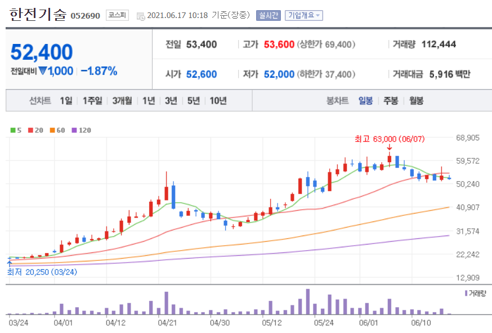Click the 고가 value 53,600
Image resolution: width=492 pixels, height=333 pixels.
[x=279, y=45]
